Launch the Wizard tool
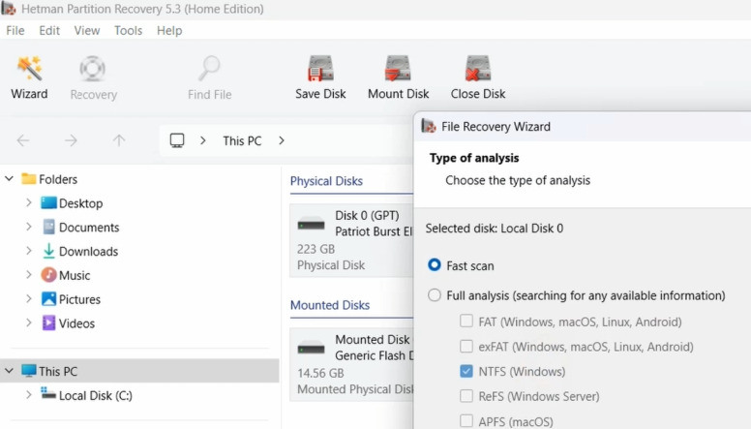Image resolution: width=751 pixels, height=429 pixels. 29,77
